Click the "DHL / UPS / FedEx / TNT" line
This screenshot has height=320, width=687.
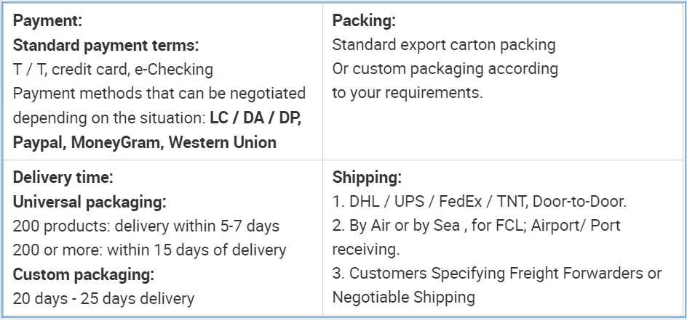pos(479,201)
